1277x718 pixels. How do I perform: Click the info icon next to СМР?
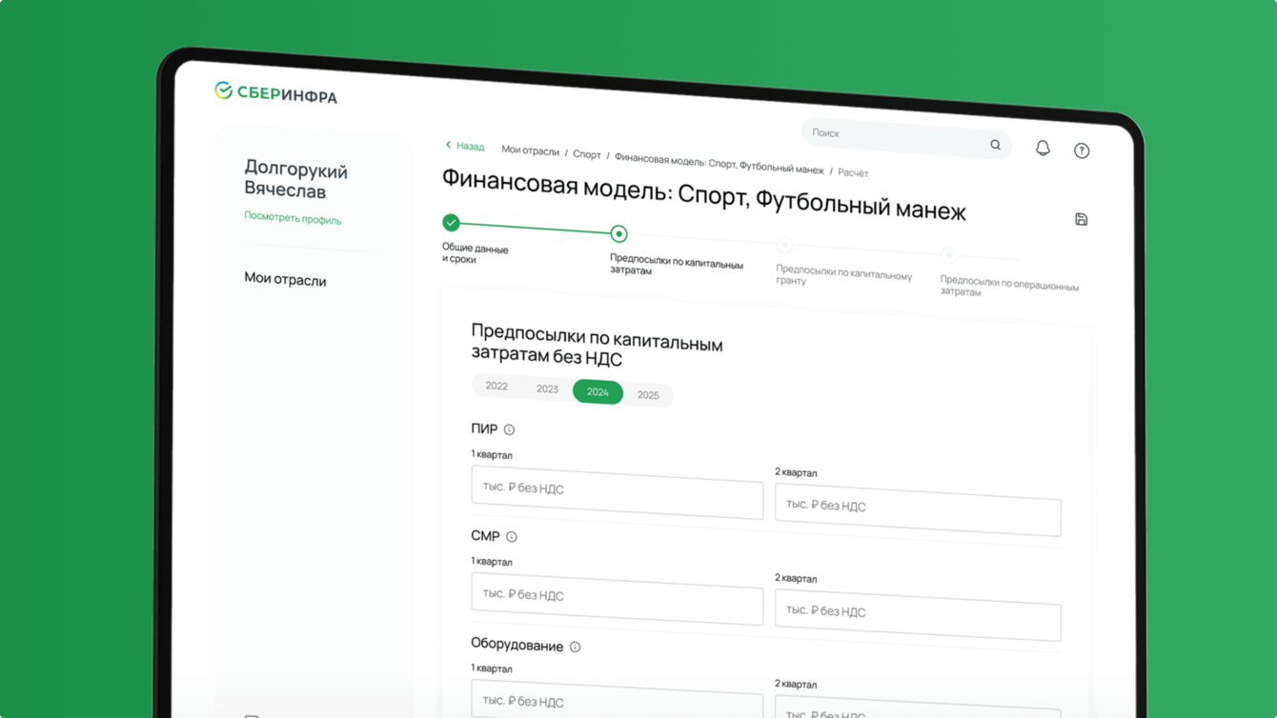[512, 536]
